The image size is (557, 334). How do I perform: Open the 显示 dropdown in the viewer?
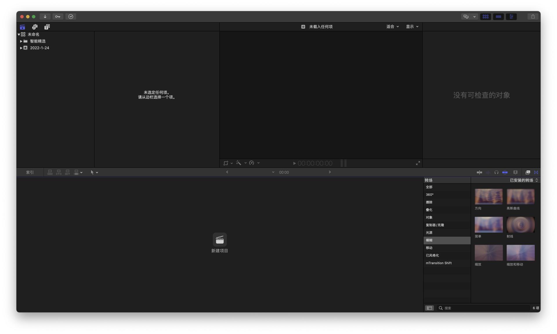412,26
